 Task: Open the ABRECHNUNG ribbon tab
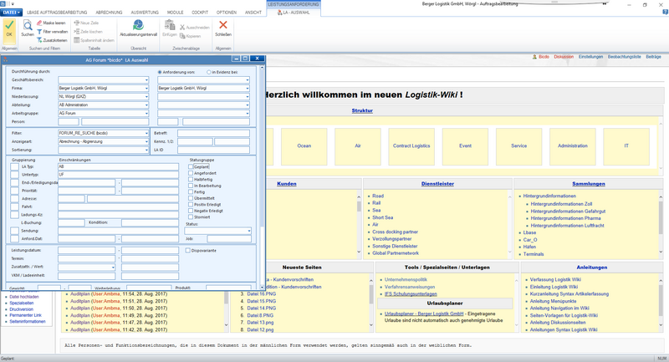coord(109,13)
